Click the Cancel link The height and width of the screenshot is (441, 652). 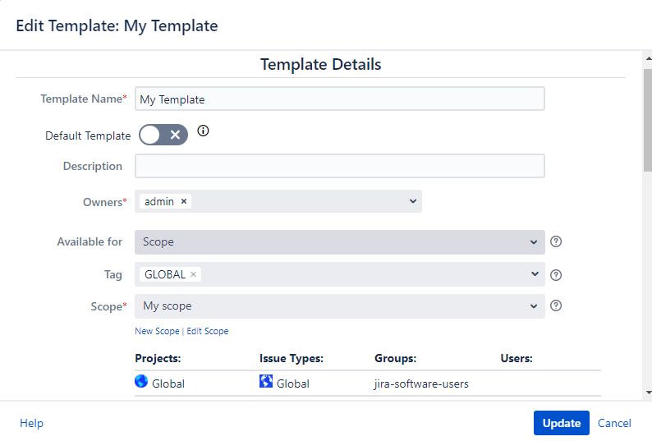click(614, 423)
